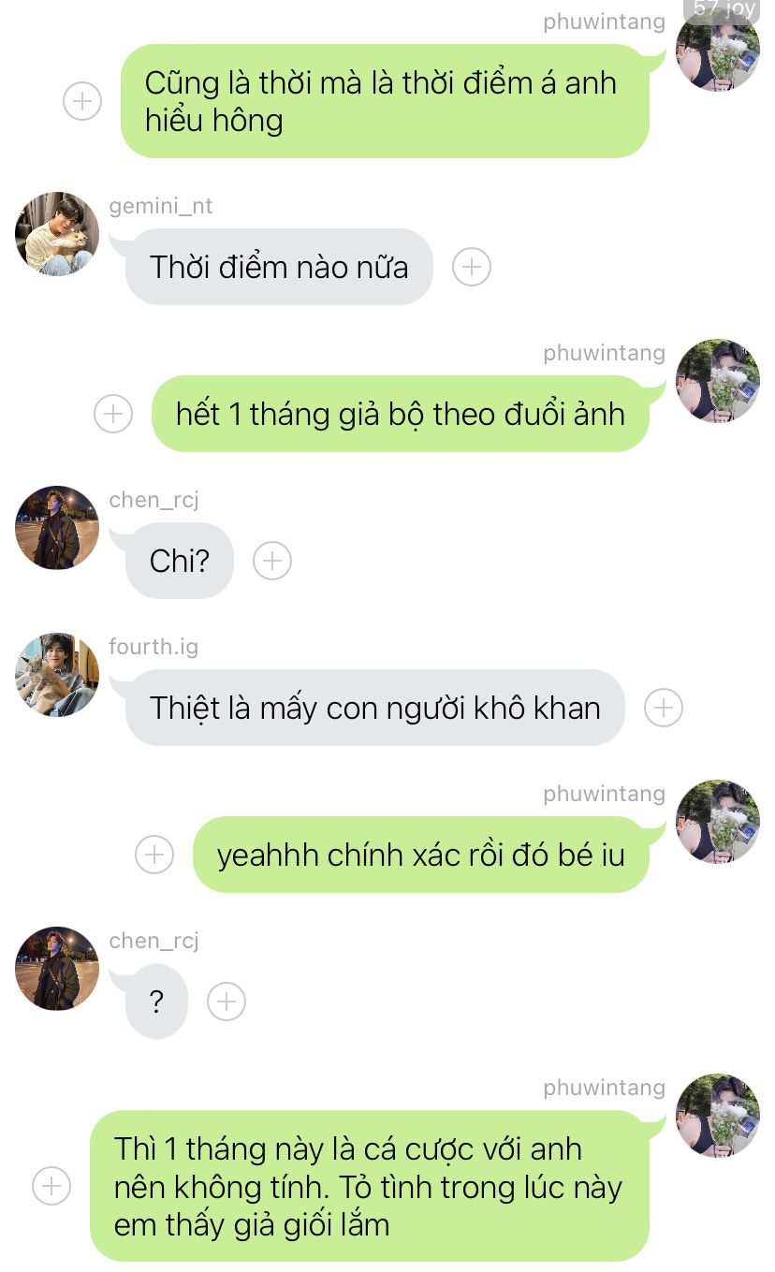Open fourth.ig profile avatar
The width and height of the screenshot is (775, 1272).
click(57, 675)
